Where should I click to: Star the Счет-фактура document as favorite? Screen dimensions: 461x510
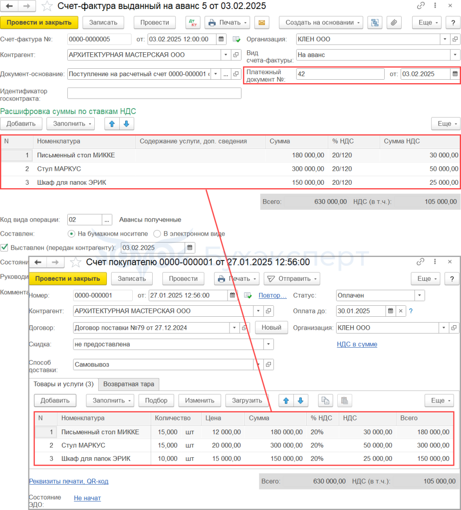[46, 6]
